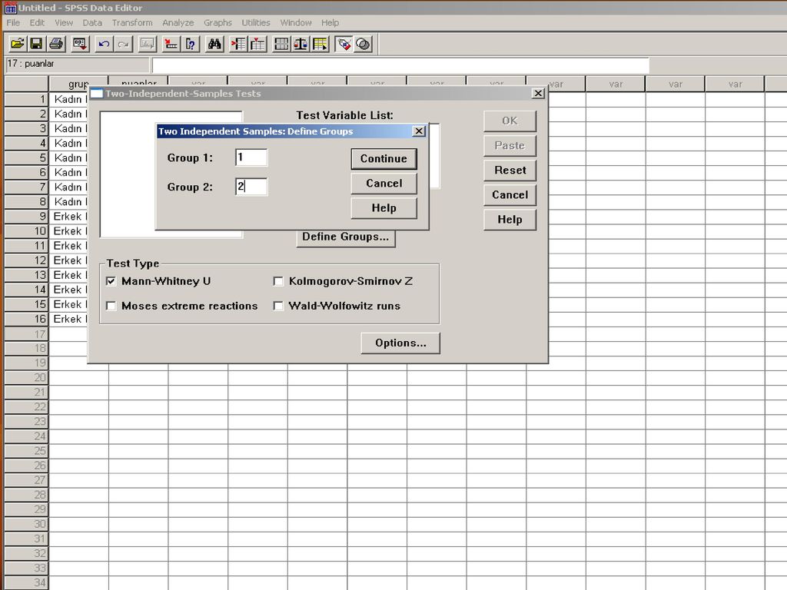Click the Go to Chart icon
The width and height of the screenshot is (787, 590).
click(x=147, y=44)
